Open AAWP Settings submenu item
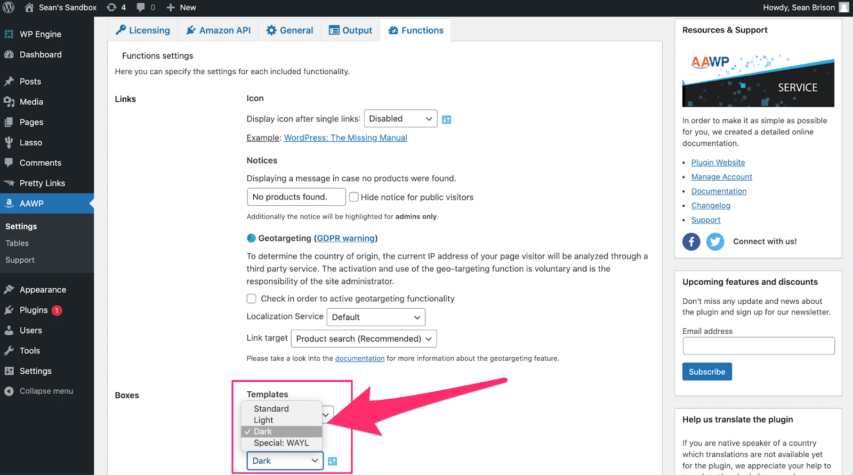The image size is (853, 475). tap(21, 227)
